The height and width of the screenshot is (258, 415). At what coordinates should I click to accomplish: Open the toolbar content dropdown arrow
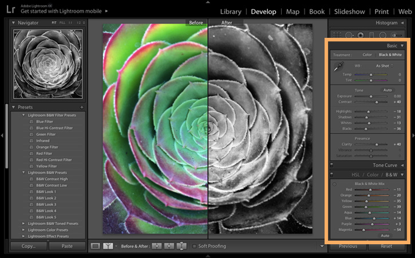point(322,246)
